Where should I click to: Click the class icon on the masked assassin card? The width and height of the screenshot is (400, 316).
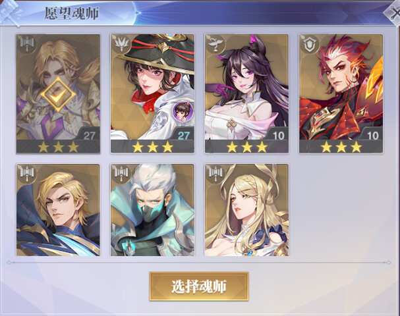click(121, 174)
